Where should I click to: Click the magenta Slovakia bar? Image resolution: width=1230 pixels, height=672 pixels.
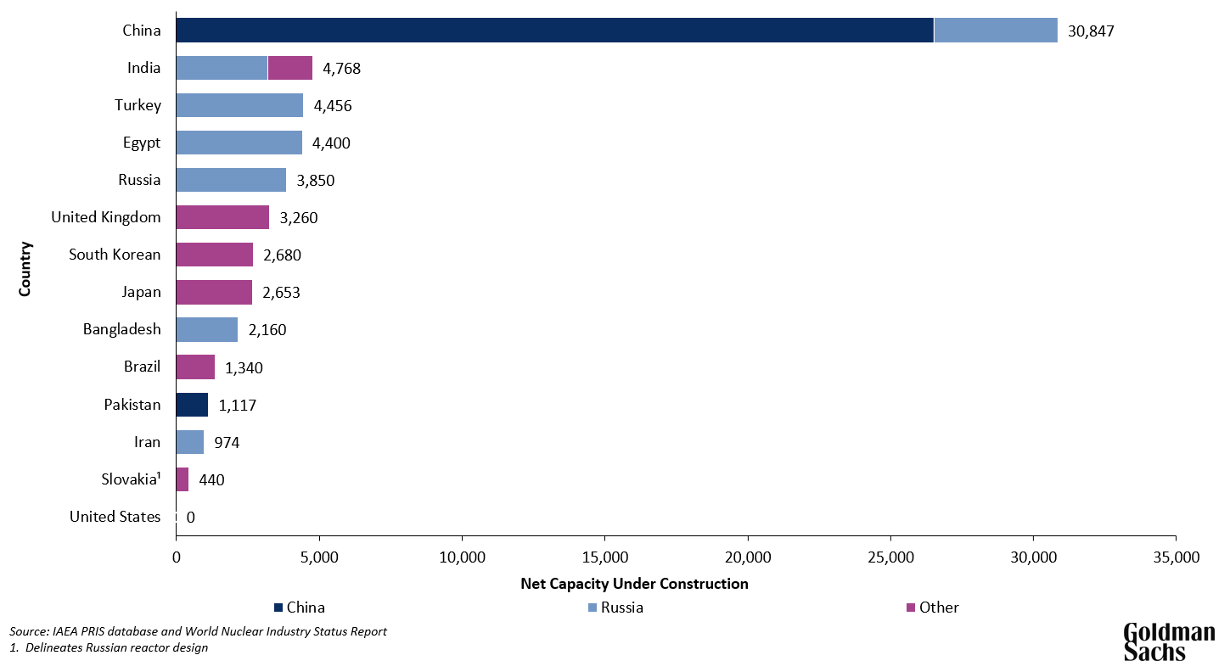pyautogui.click(x=183, y=479)
